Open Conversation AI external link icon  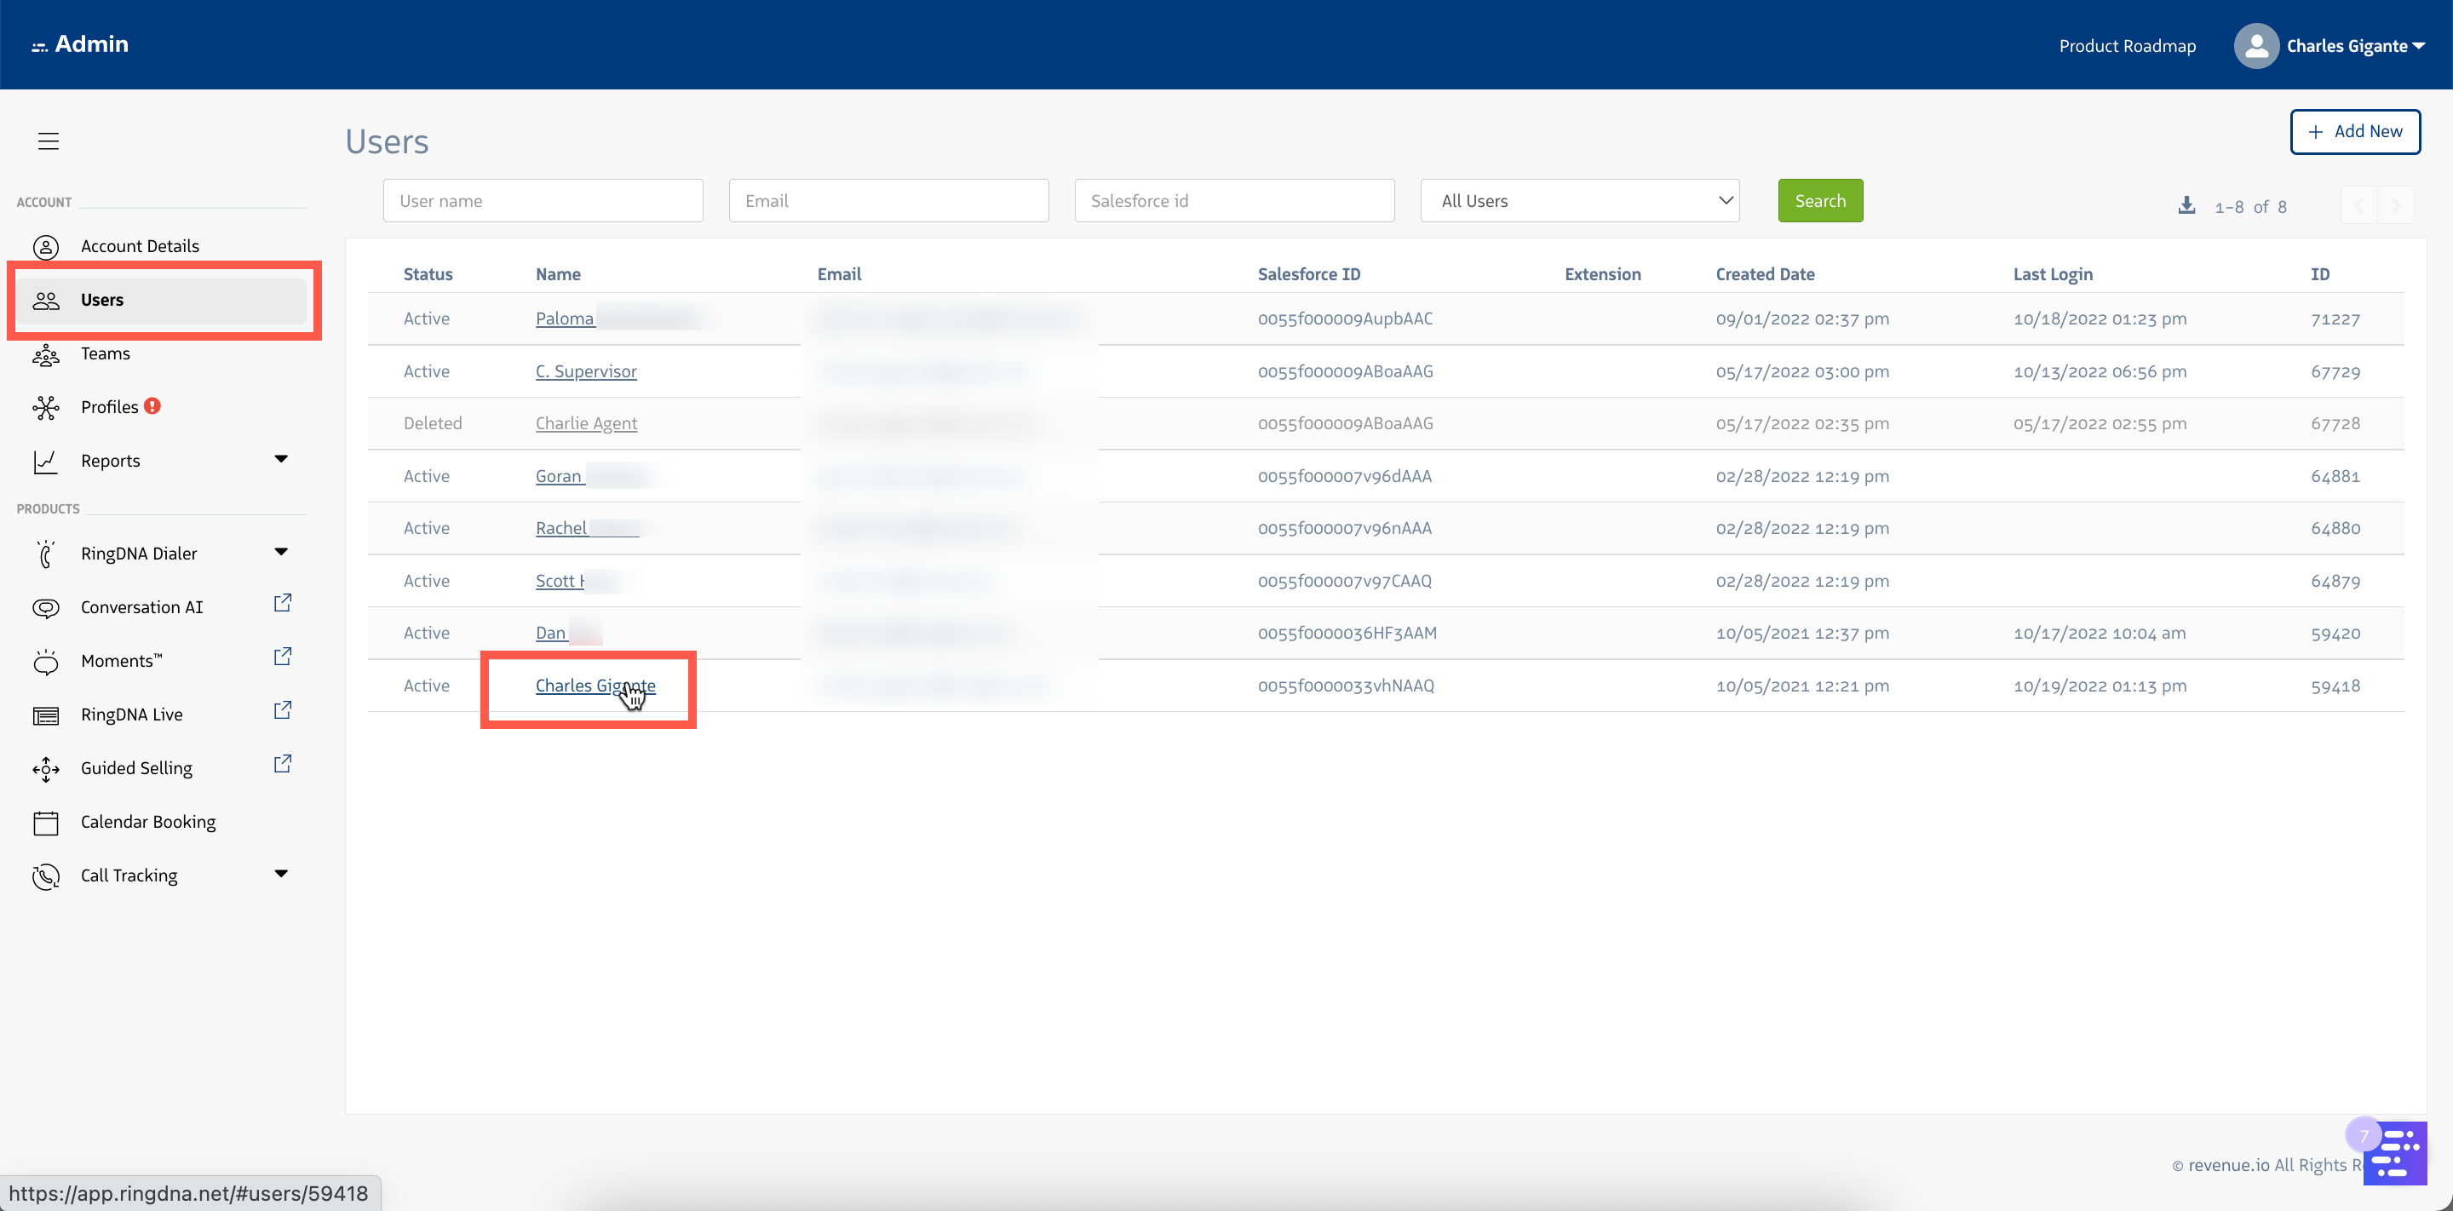click(282, 604)
